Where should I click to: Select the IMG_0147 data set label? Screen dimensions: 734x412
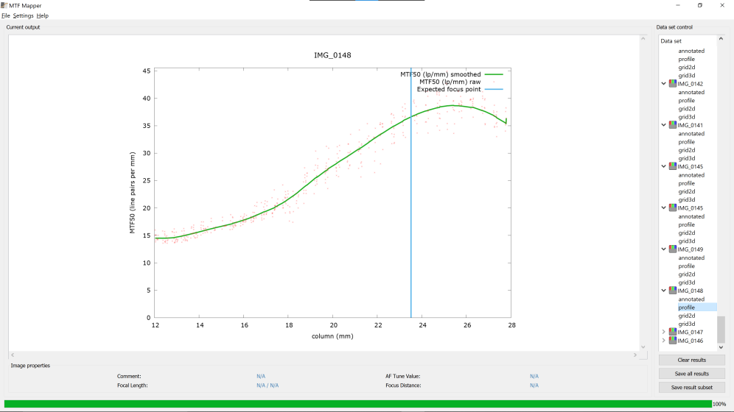click(690, 332)
